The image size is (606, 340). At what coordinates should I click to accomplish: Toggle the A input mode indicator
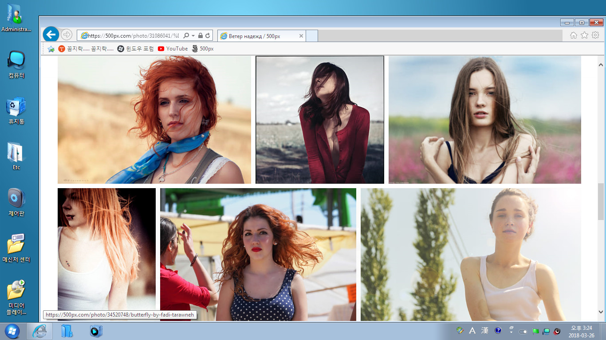[x=472, y=331]
